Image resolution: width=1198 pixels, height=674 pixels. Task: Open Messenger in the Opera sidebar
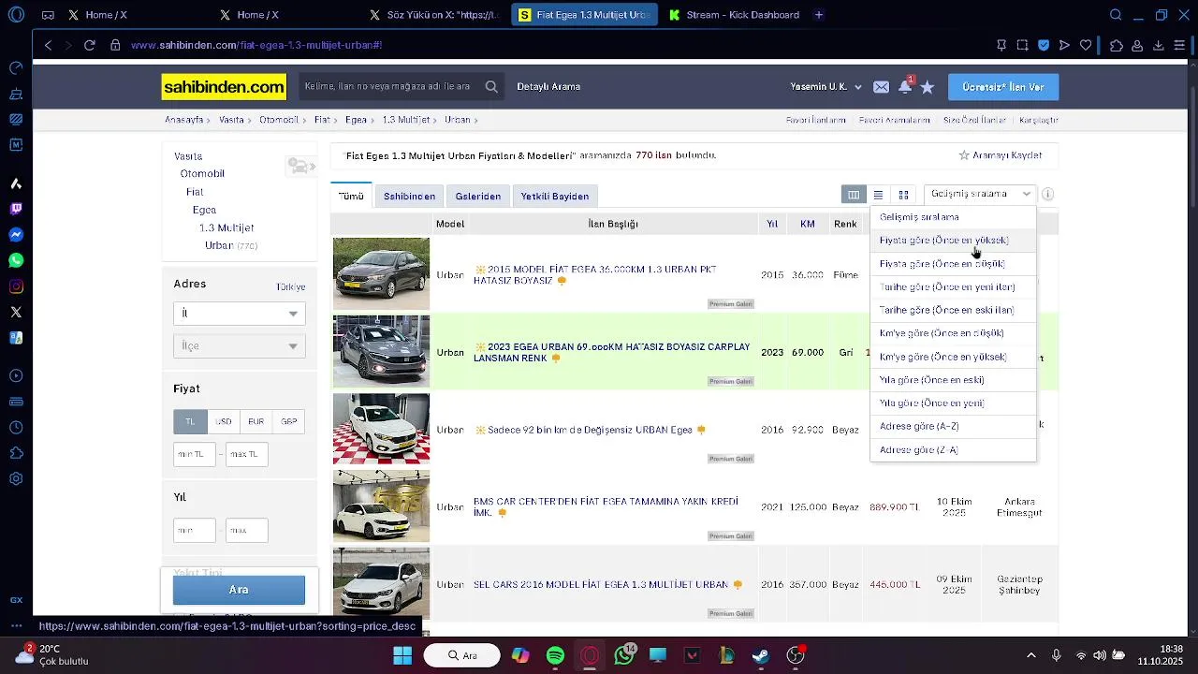pos(16,234)
